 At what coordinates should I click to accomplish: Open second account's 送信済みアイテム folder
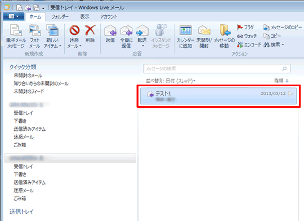tap(30, 182)
